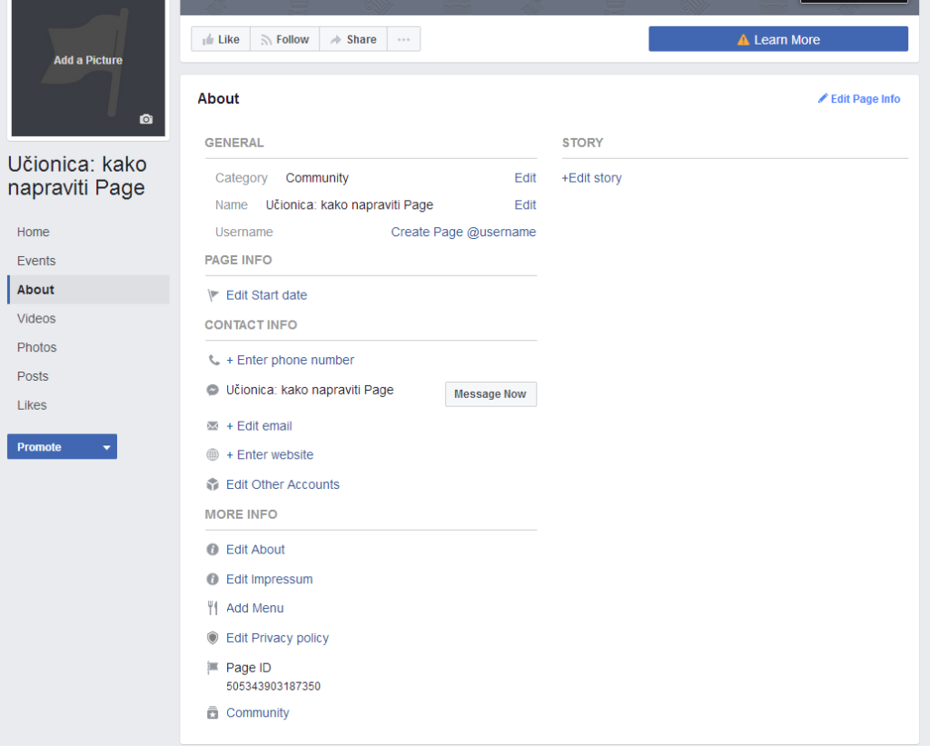
Task: Click Create Page @username link
Action: pyautogui.click(x=463, y=232)
